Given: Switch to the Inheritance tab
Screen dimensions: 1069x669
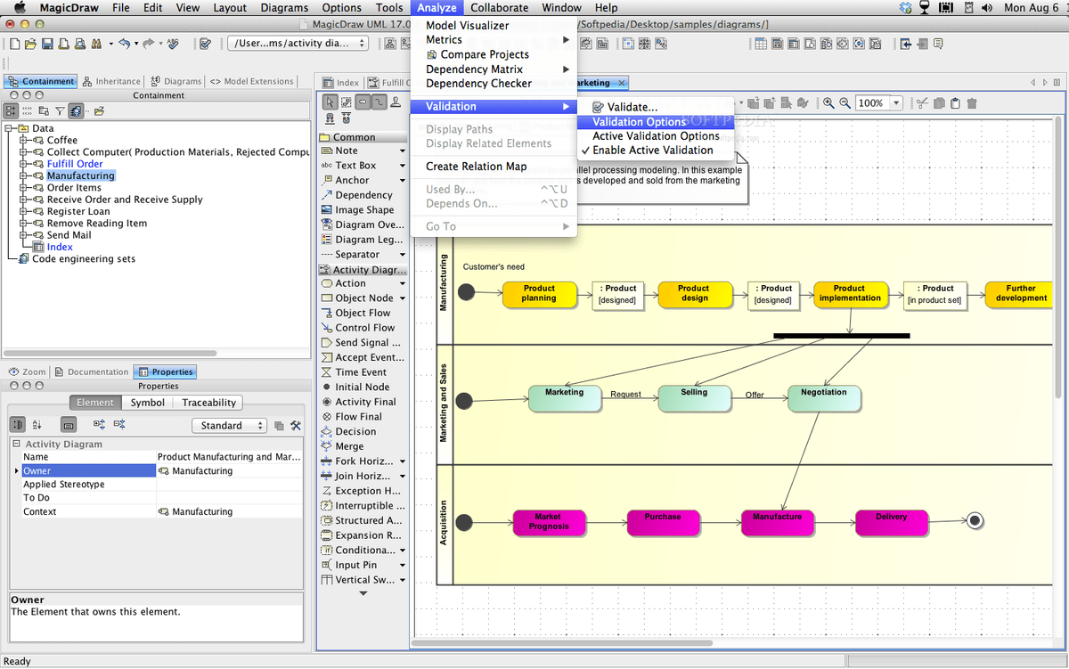Looking at the screenshot, I should (112, 81).
